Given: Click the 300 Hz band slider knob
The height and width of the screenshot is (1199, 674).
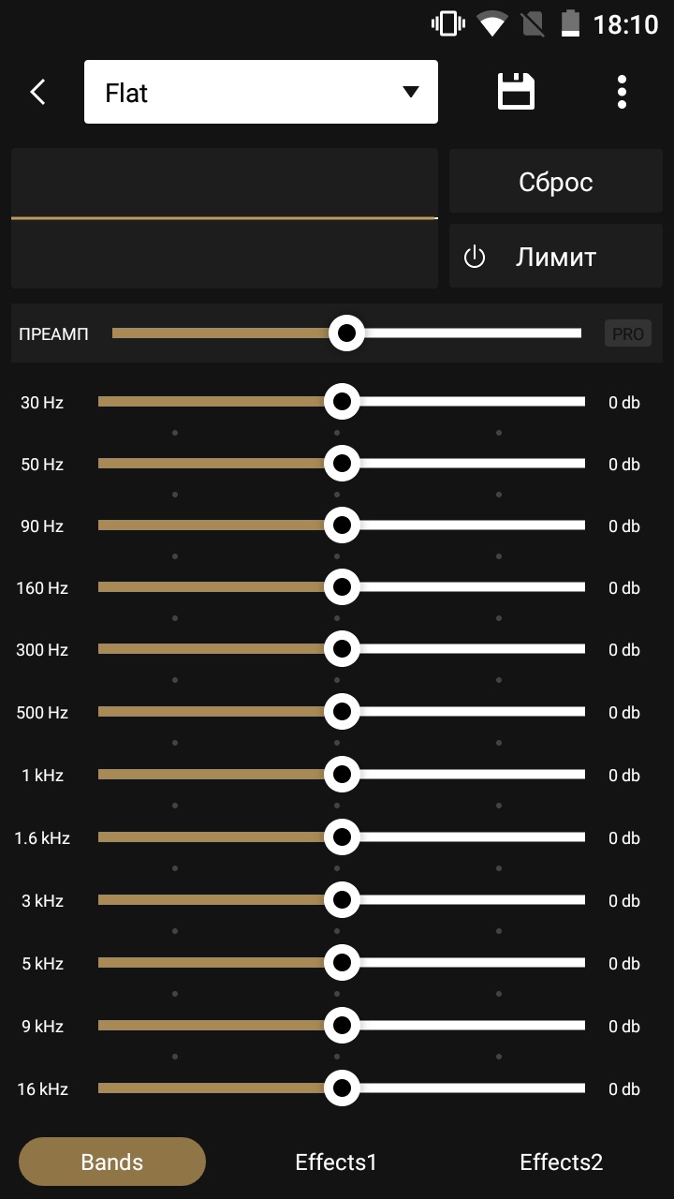Looking at the screenshot, I should tap(342, 649).
